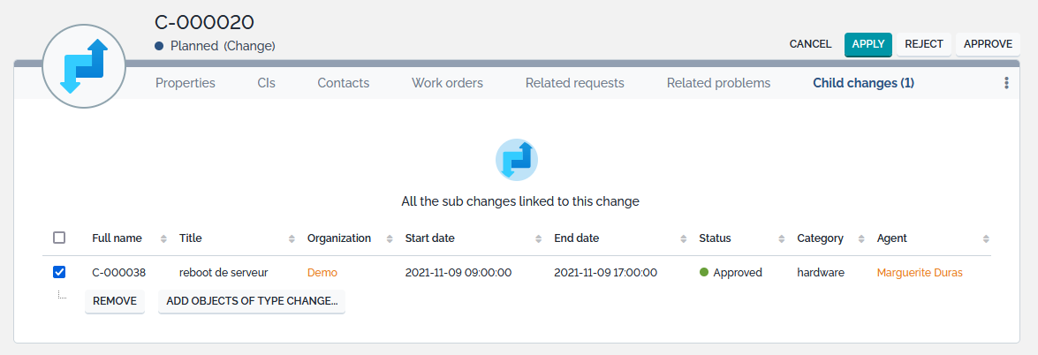Click the large Change class icon

click(84, 67)
